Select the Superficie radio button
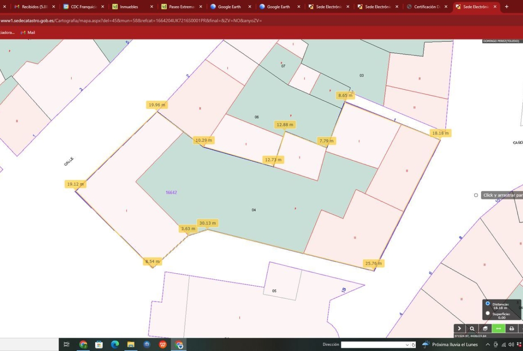Screen dimensions: 523x351 (x=488, y=313)
